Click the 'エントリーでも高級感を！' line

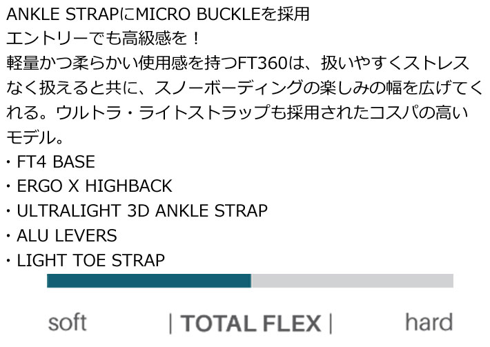(x=103, y=39)
